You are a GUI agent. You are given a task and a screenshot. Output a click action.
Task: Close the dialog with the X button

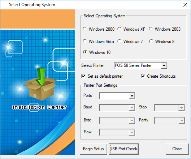point(185,5)
